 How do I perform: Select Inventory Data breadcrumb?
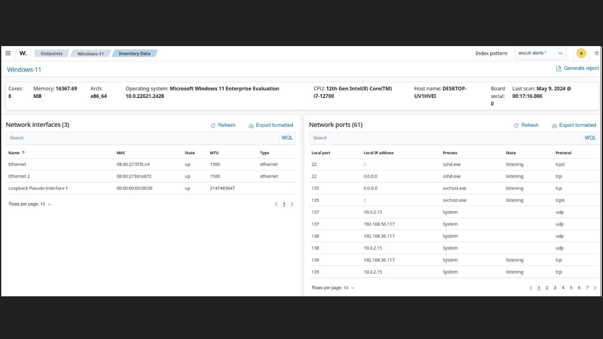pyautogui.click(x=134, y=54)
